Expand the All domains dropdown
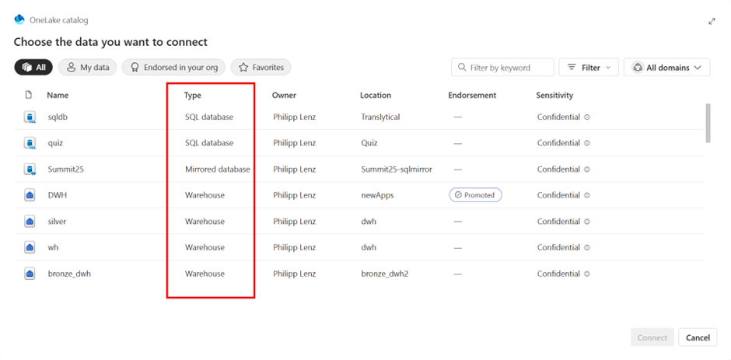The width and height of the screenshot is (731, 360). [667, 68]
